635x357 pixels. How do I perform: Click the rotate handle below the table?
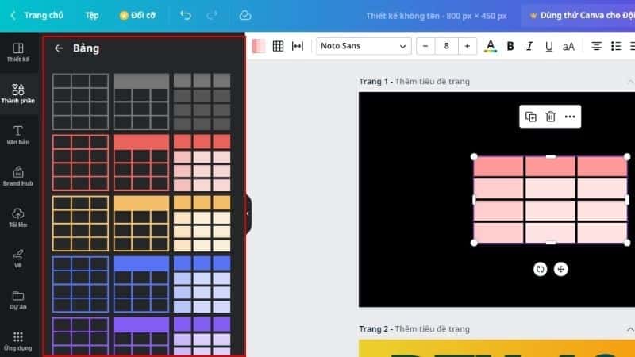540,269
